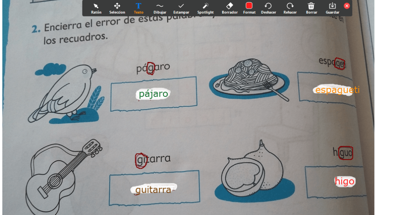Select the orange 'espagueti' text annotation
Image resolution: width=400 pixels, height=215 pixels.
[337, 90]
